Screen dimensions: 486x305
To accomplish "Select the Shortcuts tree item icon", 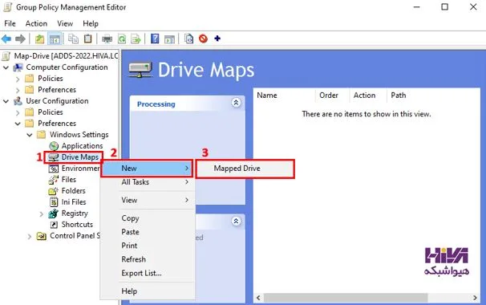I will click(54, 225).
